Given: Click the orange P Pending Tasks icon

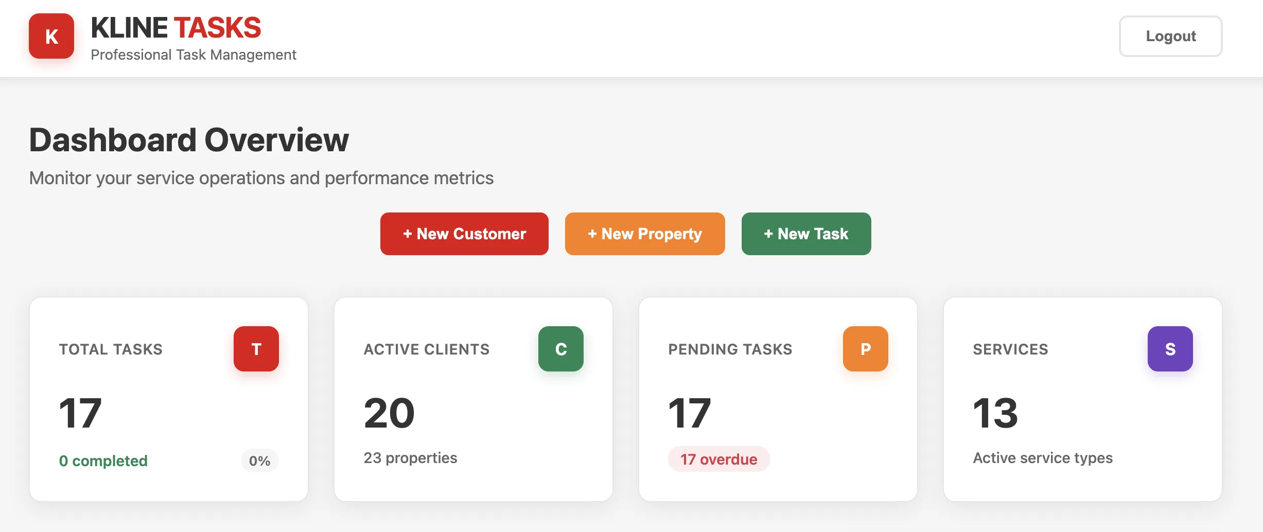Looking at the screenshot, I should [865, 349].
